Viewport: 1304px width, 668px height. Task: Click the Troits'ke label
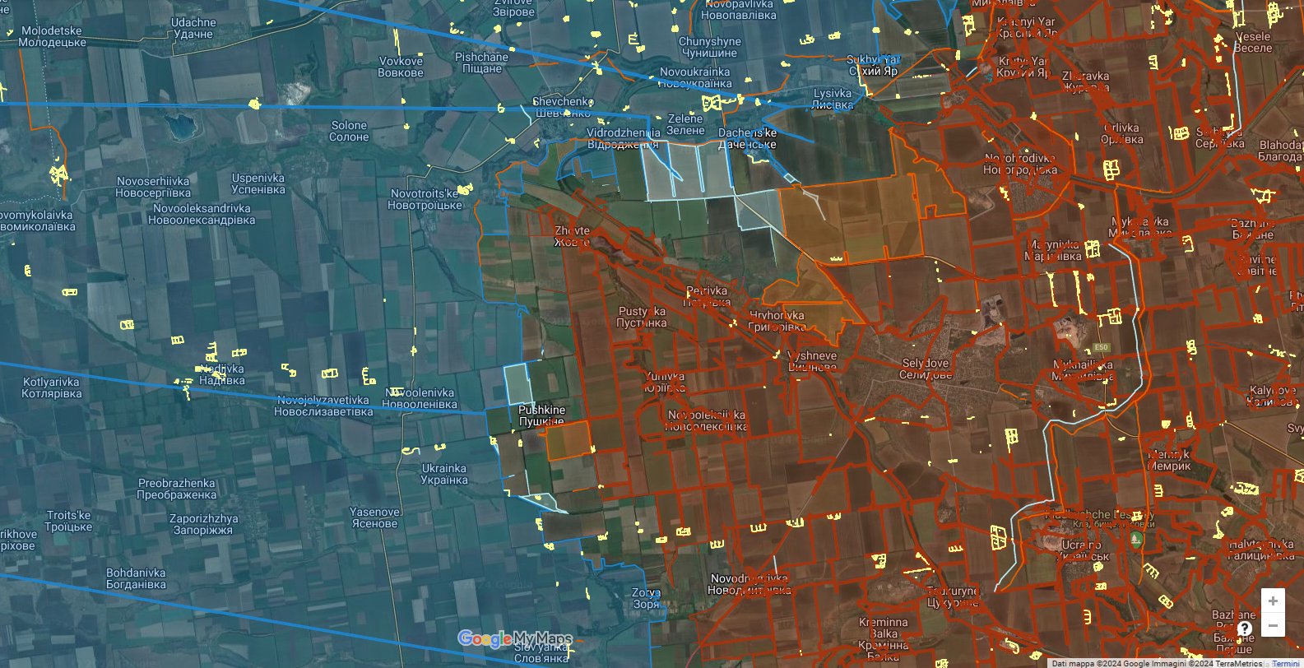68,521
